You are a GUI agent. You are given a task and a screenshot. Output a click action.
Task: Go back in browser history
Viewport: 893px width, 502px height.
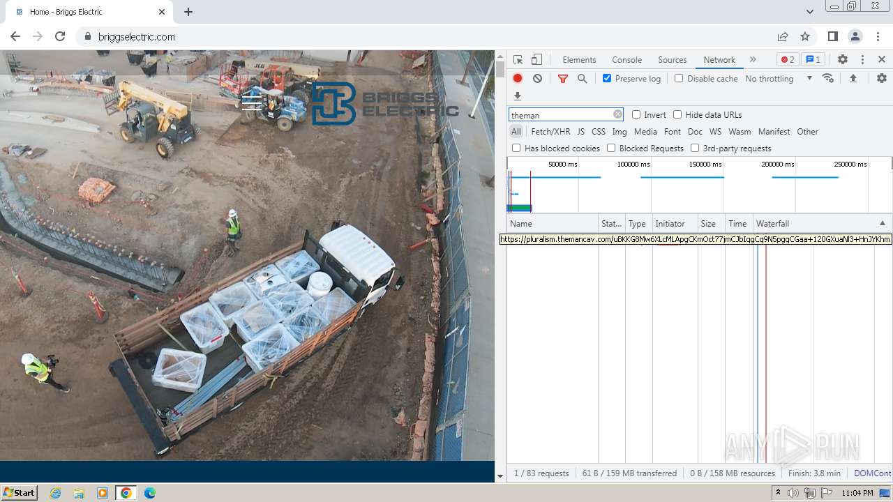point(15,36)
